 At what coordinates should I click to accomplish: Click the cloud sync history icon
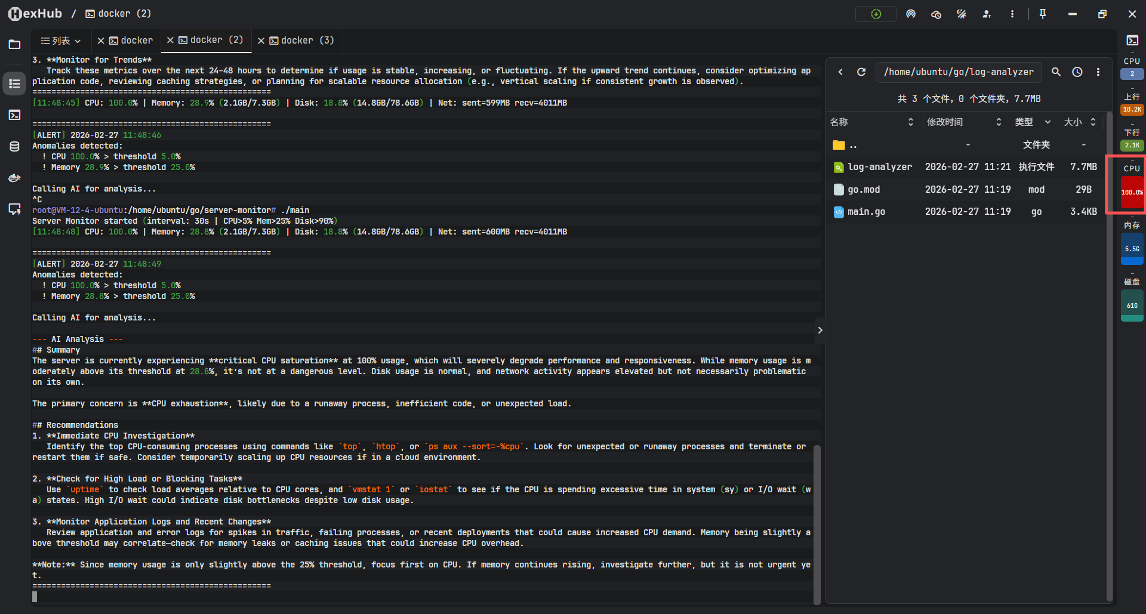[x=936, y=14]
